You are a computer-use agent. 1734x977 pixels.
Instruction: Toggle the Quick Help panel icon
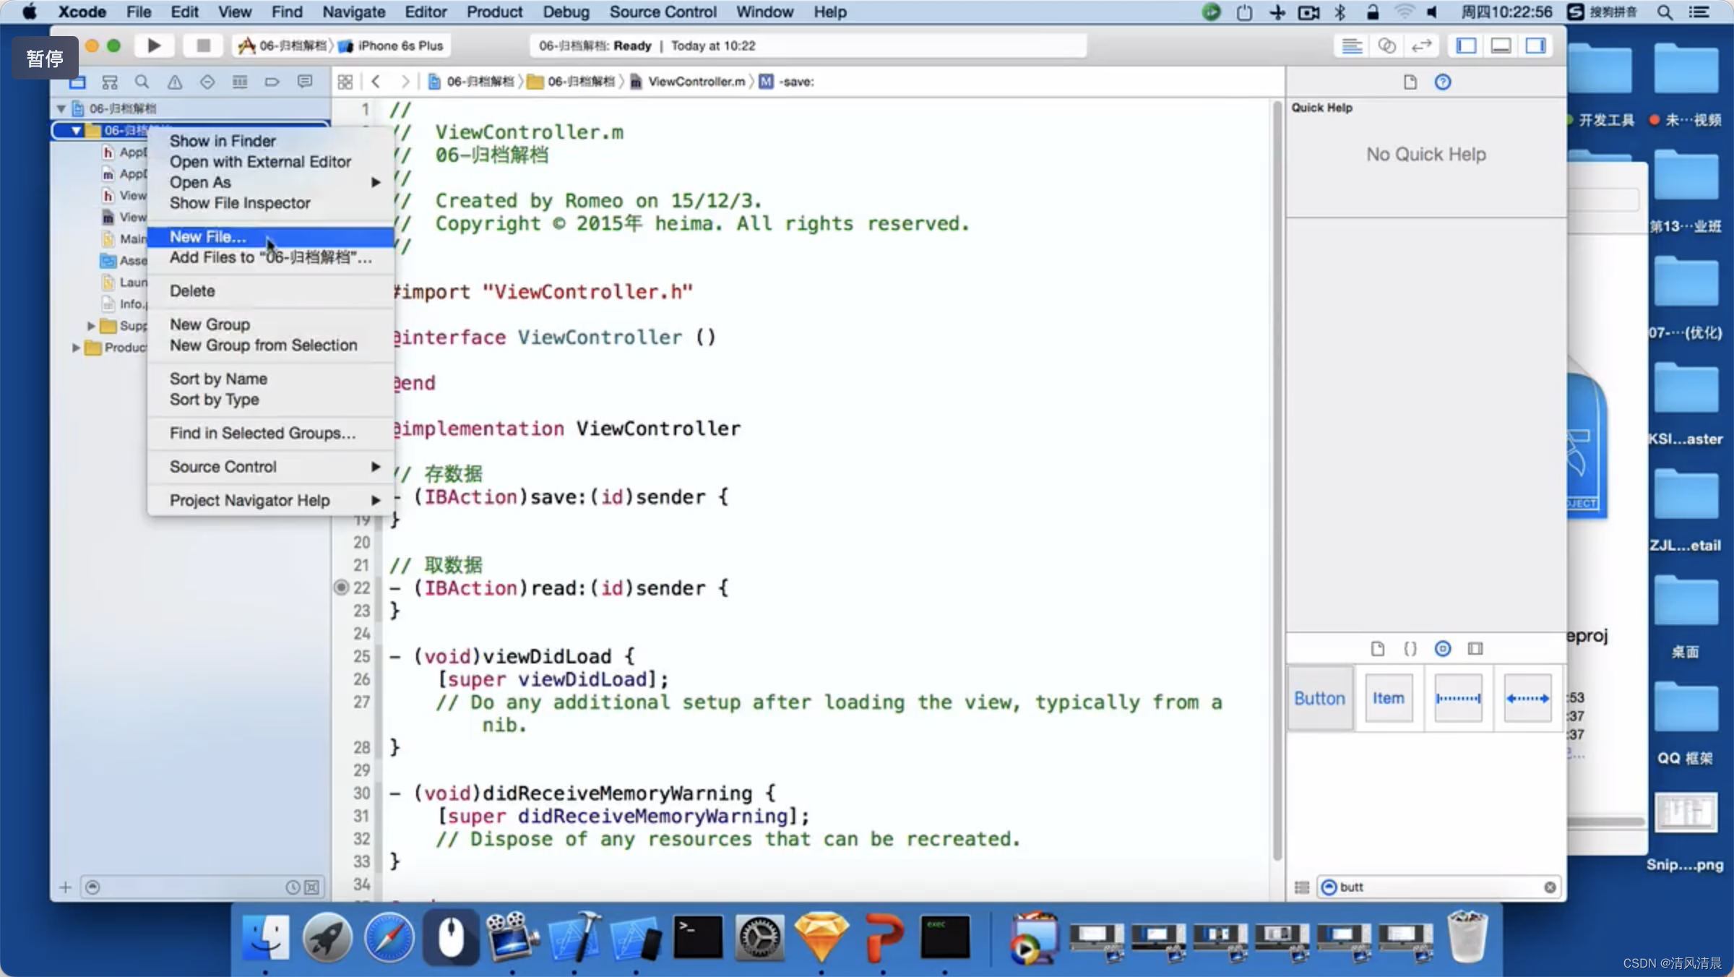point(1444,81)
